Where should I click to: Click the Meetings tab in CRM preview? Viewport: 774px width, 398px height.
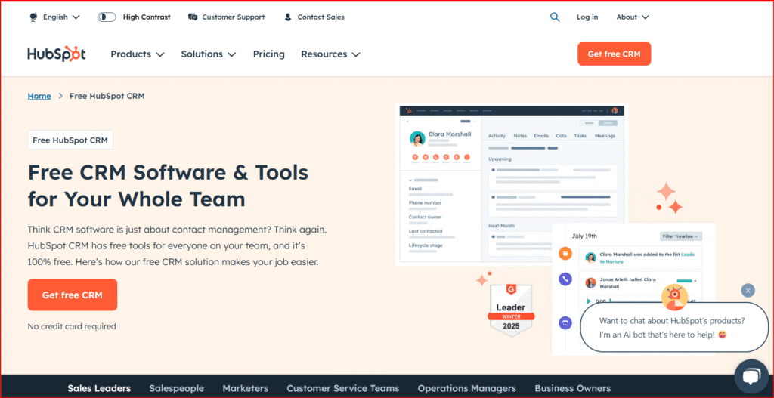605,136
